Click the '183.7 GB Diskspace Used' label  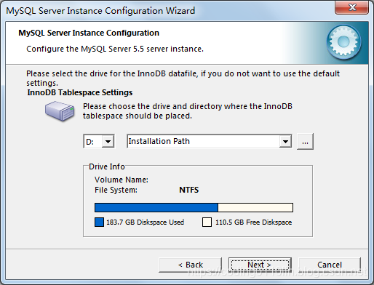(x=145, y=222)
